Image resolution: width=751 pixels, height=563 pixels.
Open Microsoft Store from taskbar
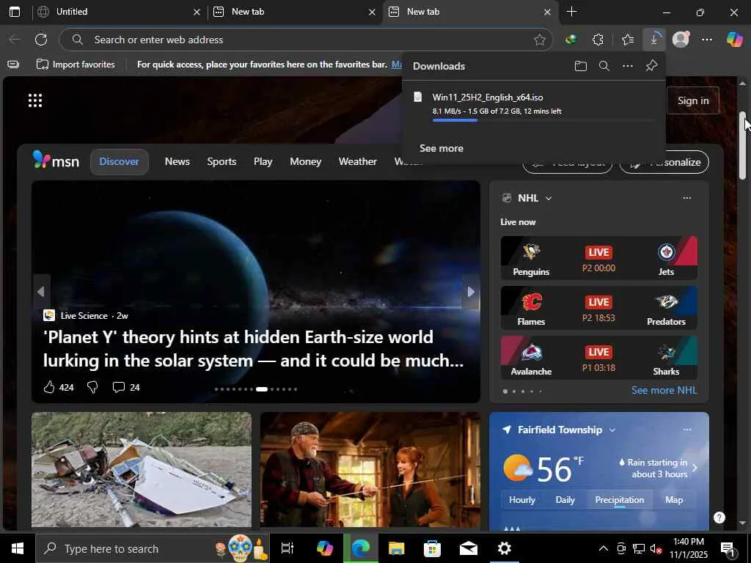click(432, 548)
